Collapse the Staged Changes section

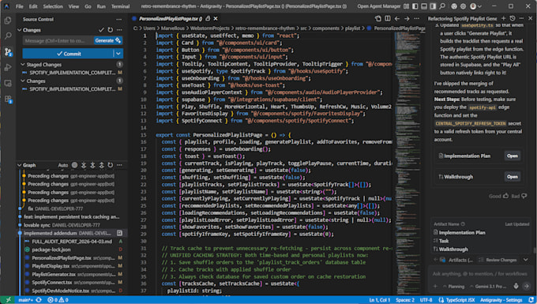pyautogui.click(x=23, y=65)
